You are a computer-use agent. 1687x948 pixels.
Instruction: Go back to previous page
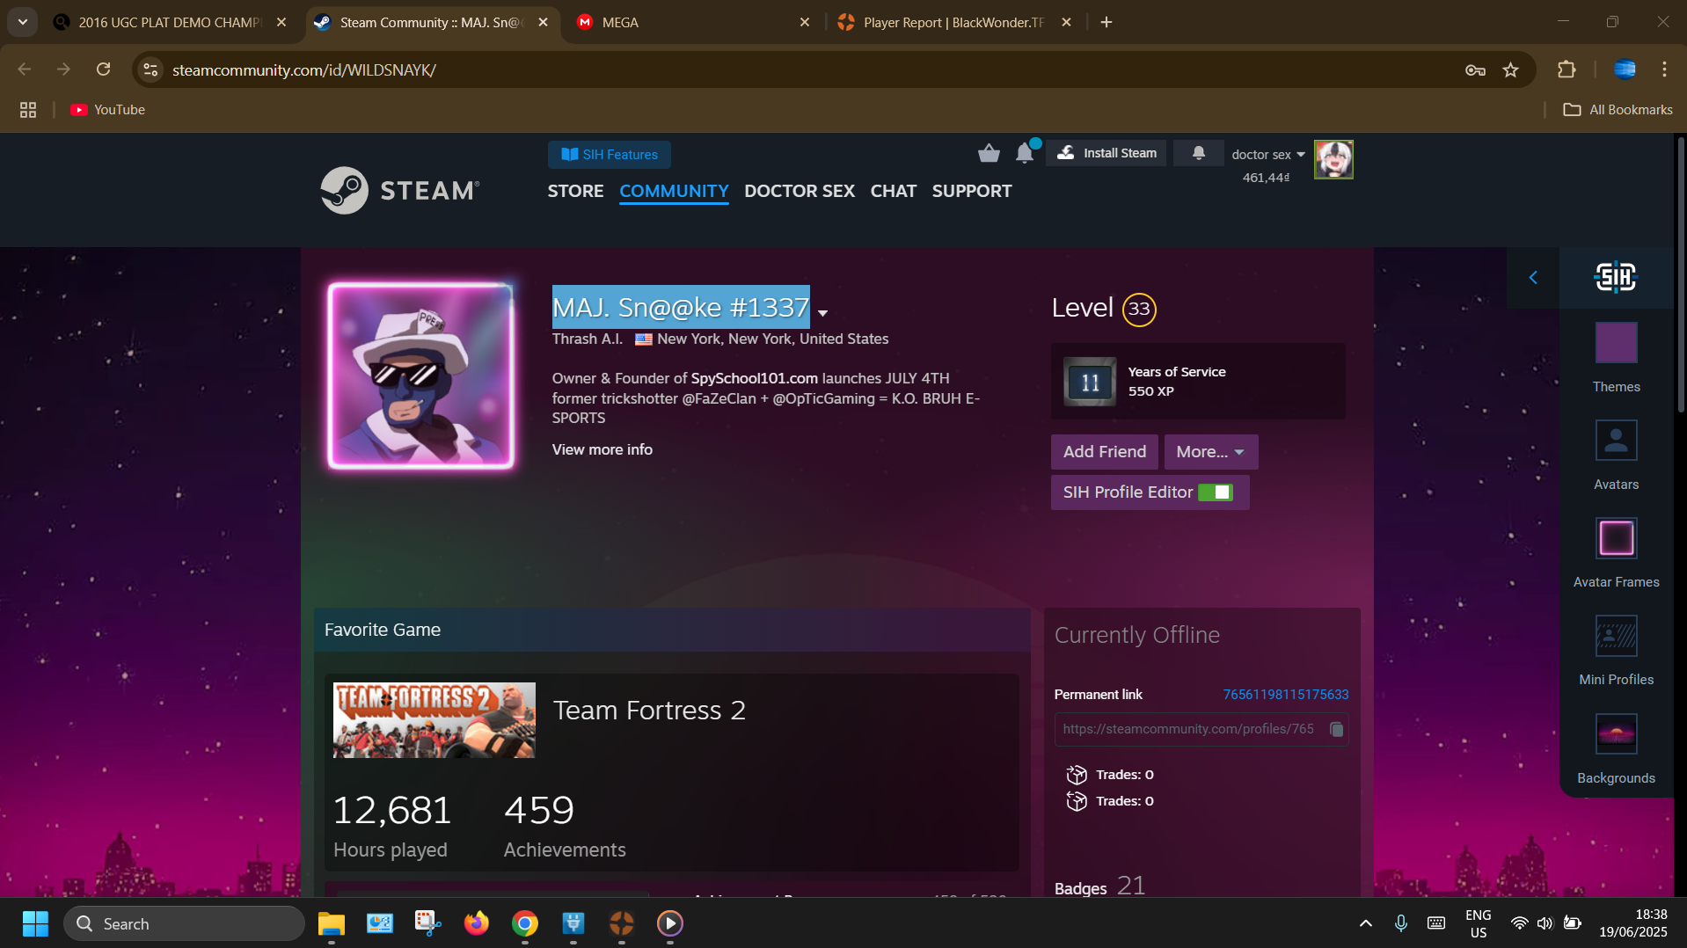pyautogui.click(x=25, y=69)
